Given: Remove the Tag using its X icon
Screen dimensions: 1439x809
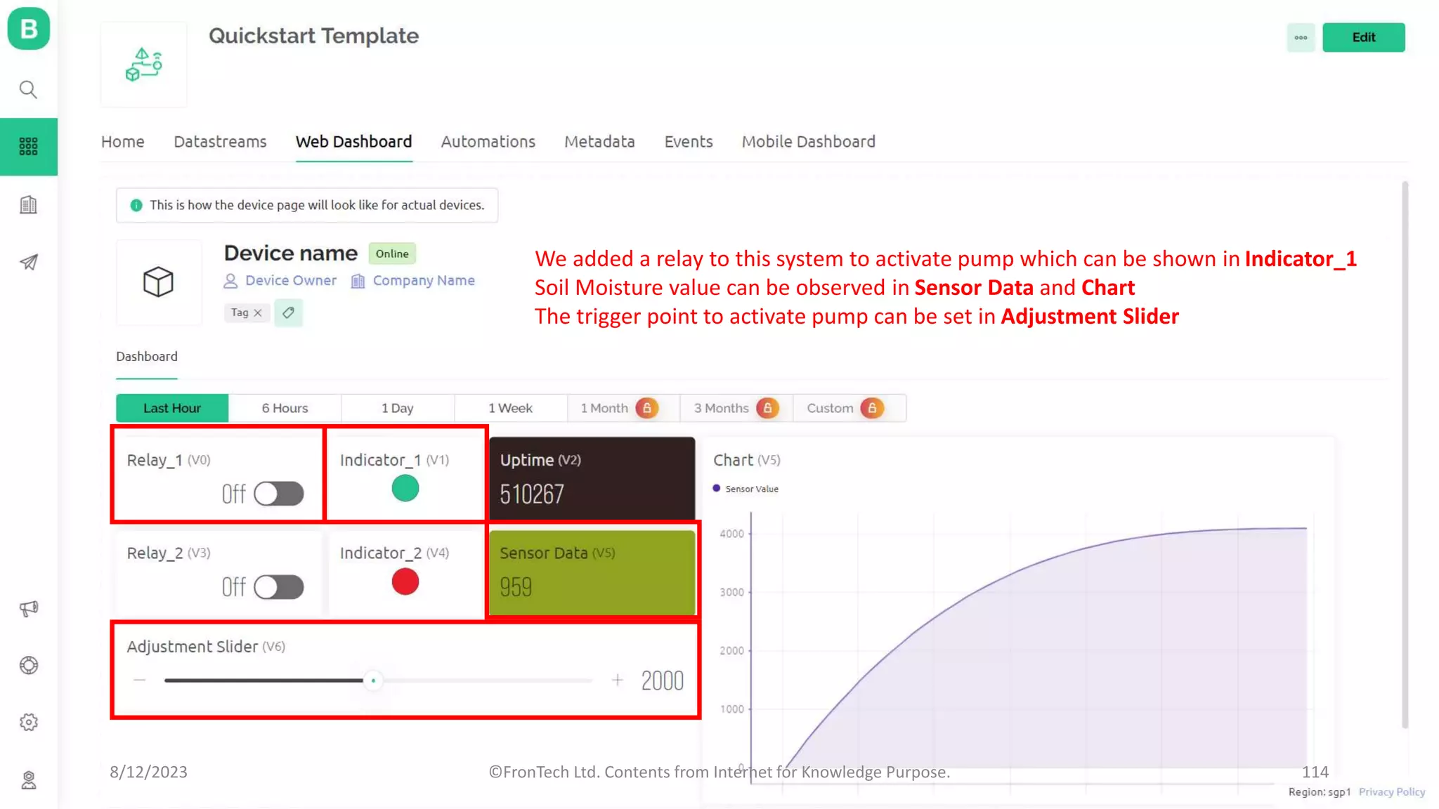Looking at the screenshot, I should (x=258, y=313).
